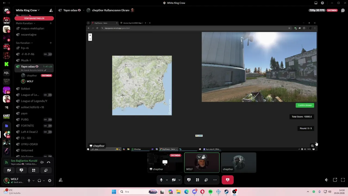Image resolution: width=348 pixels, height=196 pixels.
Task: Open the AŞL server in sidebar
Action: [x=7, y=73]
